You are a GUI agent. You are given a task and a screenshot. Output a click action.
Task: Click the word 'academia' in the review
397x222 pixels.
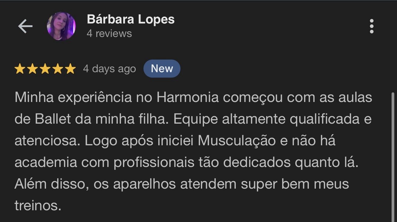[46, 162]
